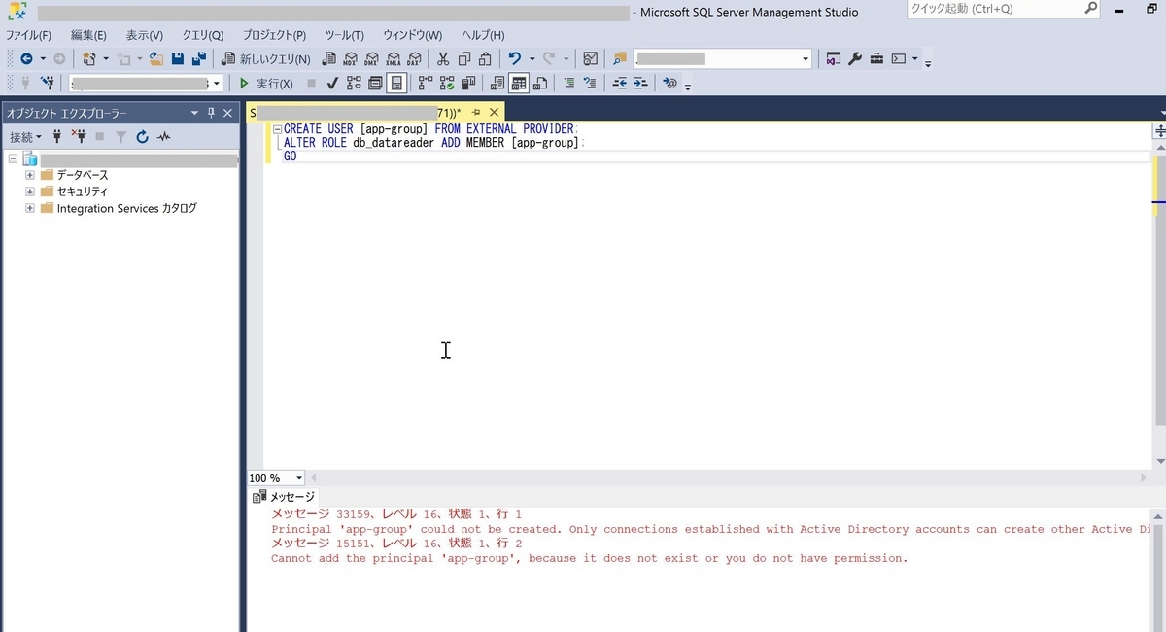Pin the Object Explorer panel
Viewport: 1166px width, 632px height.
click(x=211, y=113)
